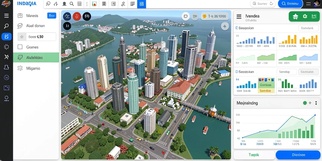This screenshot has height=161, width=322.
Task: Click the search icon in left sidebar
Action: [6, 26]
